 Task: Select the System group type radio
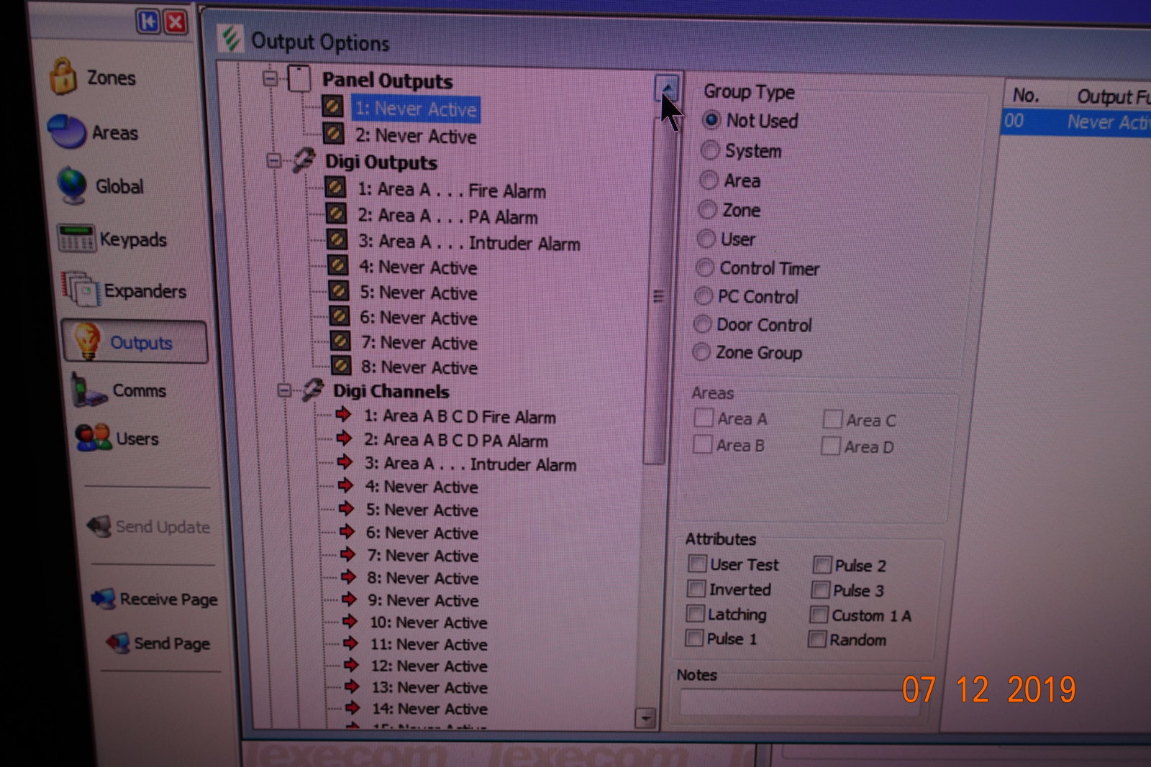point(710,150)
